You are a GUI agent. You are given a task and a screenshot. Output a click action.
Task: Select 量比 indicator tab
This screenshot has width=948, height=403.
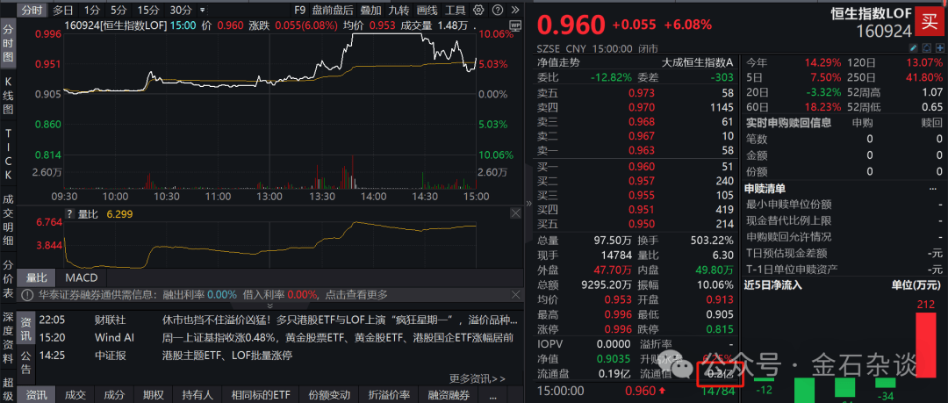pos(36,277)
